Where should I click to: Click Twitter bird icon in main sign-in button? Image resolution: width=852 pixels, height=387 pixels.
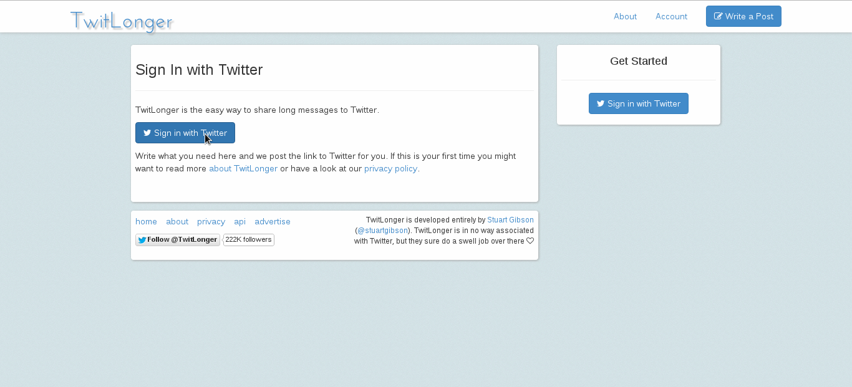(x=147, y=133)
